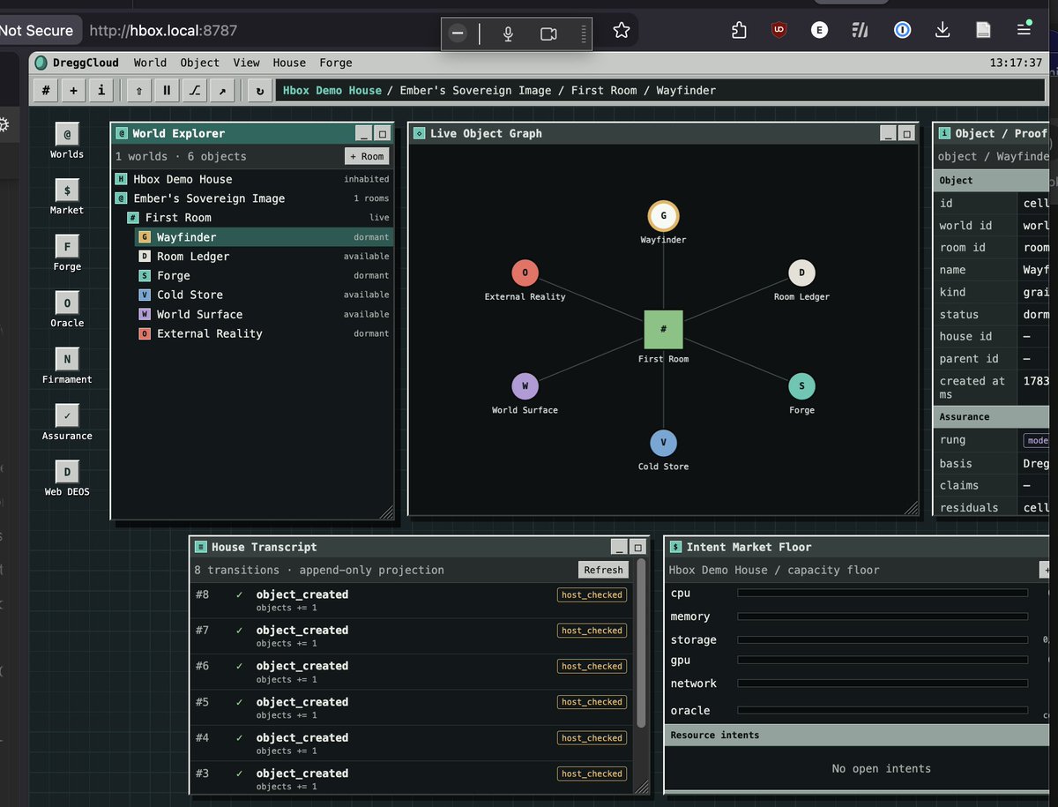
Task: Click the + toolbar button
Action: tap(73, 90)
